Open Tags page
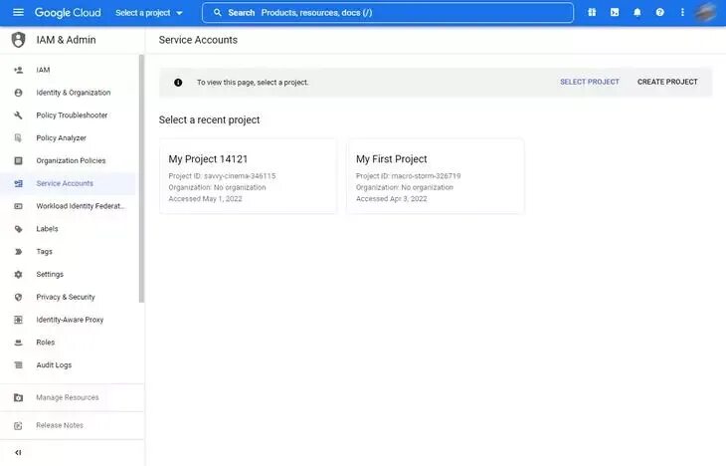The image size is (726, 466). [45, 252]
